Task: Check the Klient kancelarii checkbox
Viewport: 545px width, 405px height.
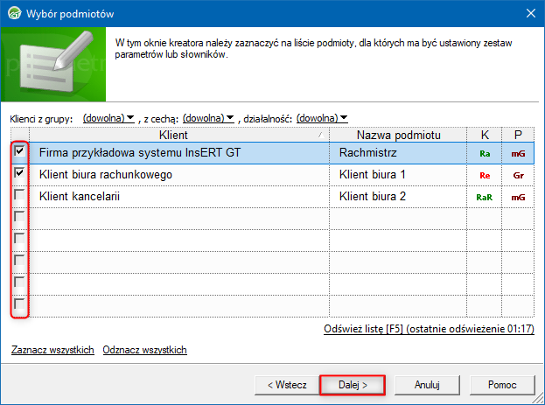Action: [19, 195]
